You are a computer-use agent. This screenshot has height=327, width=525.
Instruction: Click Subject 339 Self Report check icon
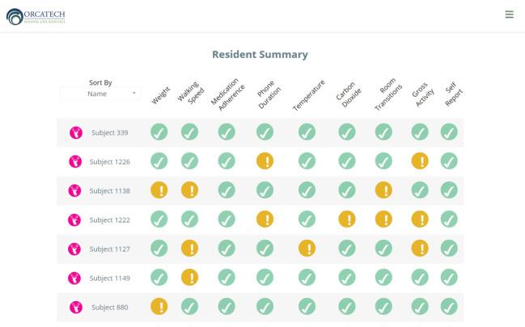449,132
